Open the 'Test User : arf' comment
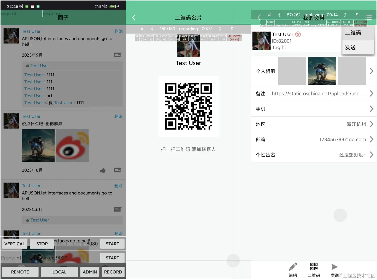 pos(38,96)
